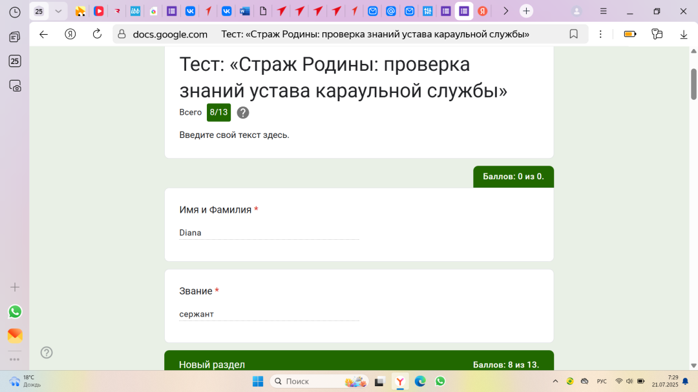Image resolution: width=698 pixels, height=392 pixels.
Task: Open the Windows Start menu
Action: click(258, 381)
